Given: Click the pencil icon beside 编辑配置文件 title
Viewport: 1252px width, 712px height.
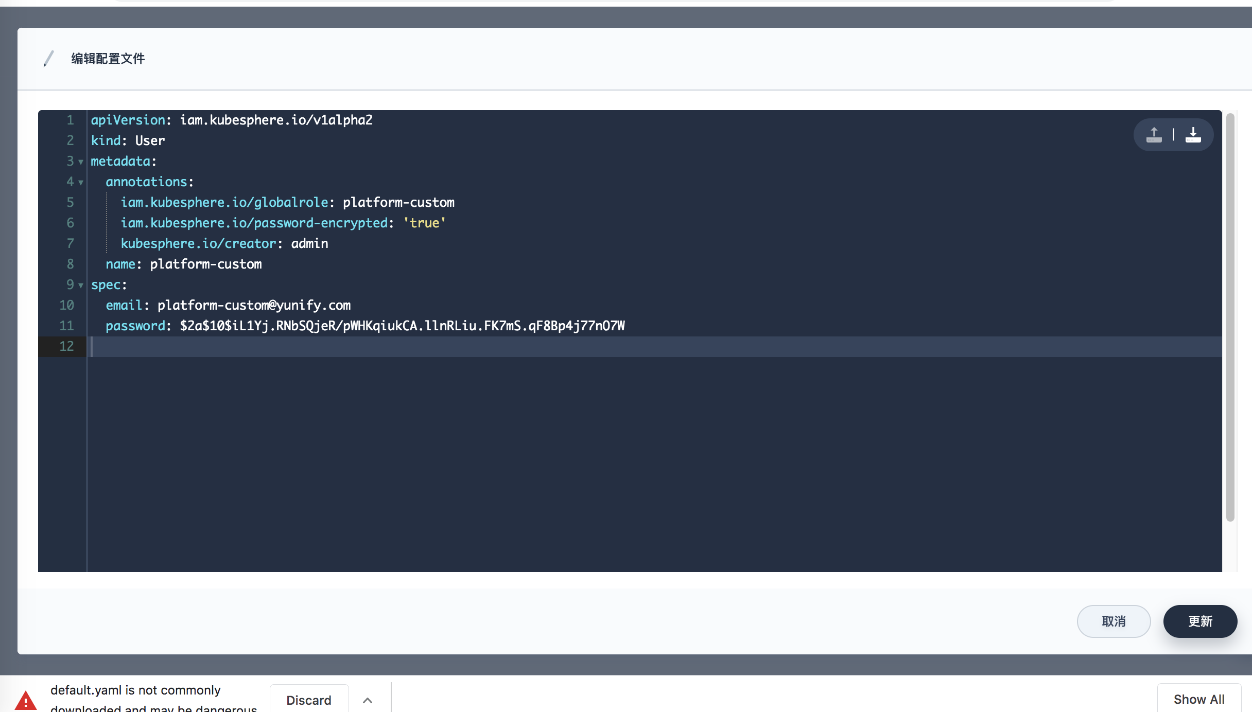Looking at the screenshot, I should [49, 58].
